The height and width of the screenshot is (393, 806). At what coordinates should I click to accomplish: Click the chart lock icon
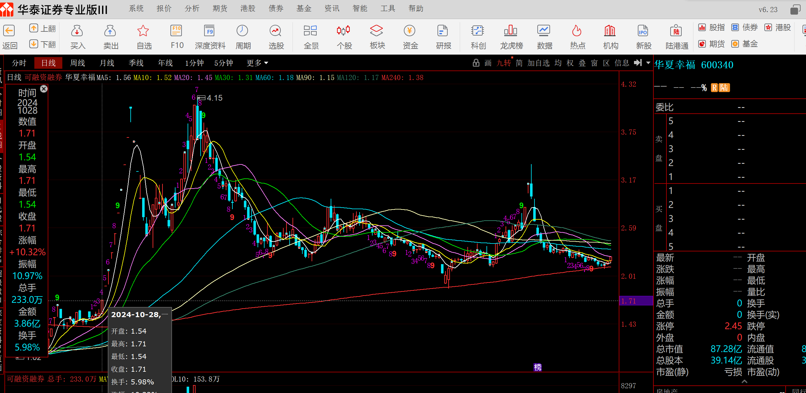pos(476,63)
